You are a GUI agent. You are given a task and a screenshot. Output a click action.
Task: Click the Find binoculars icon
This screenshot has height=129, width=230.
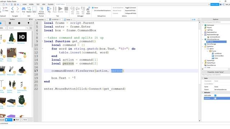pos(23,9)
